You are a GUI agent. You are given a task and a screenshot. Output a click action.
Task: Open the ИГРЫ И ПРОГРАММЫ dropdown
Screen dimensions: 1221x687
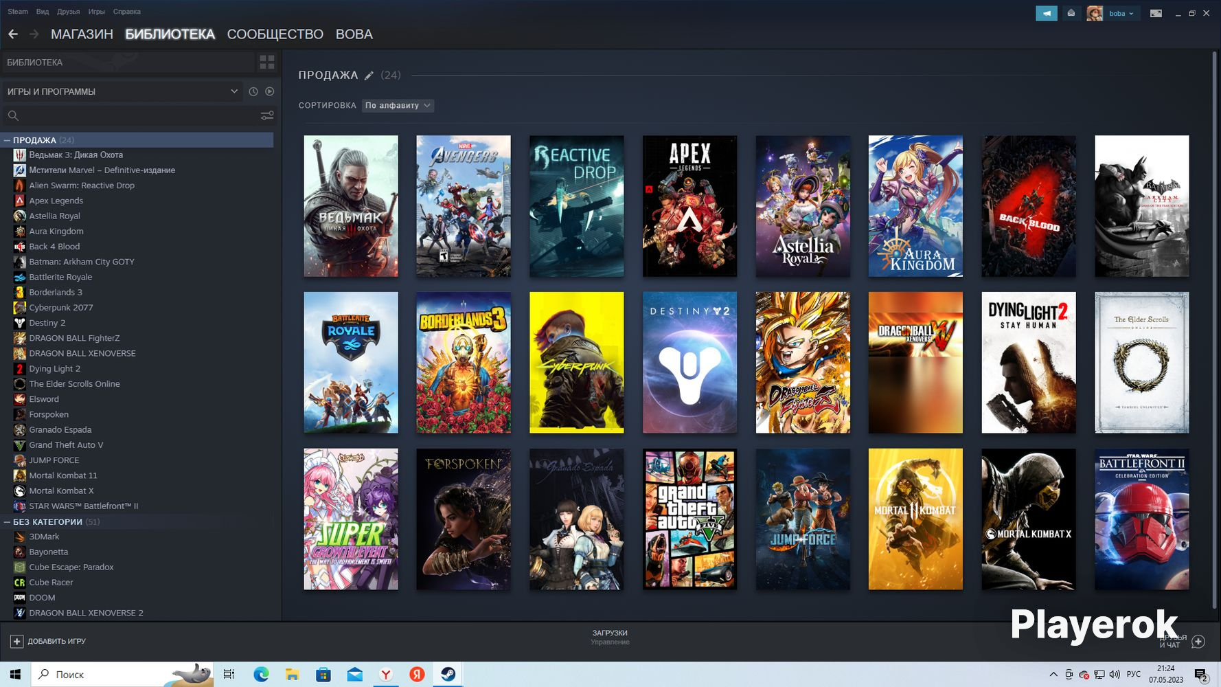pos(122,91)
